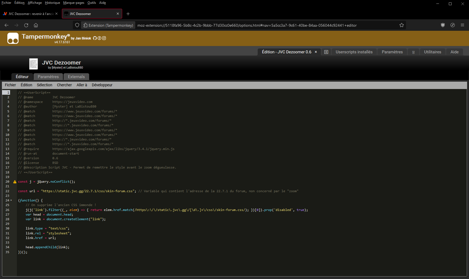Screen dimensions: 469x279
Task: Open Firefox Outils menu
Action: (92, 3)
